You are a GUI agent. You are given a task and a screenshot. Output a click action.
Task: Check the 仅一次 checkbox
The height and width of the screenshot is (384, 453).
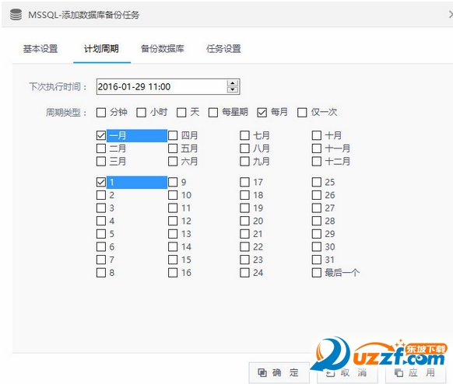click(302, 112)
